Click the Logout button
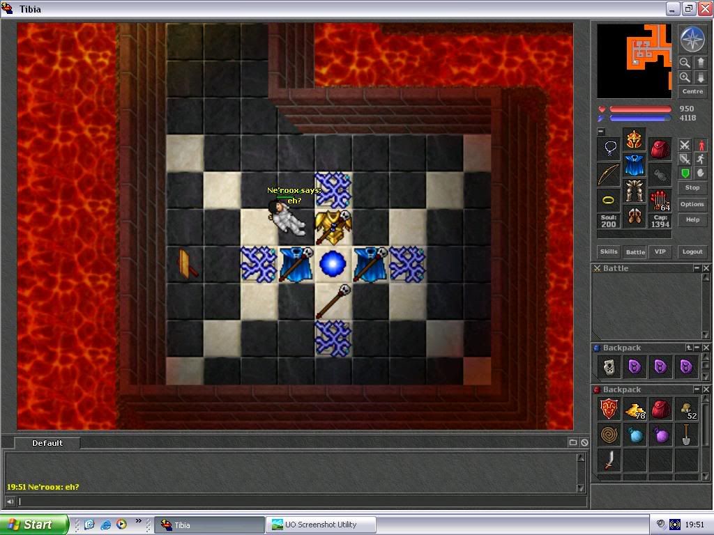 tap(692, 251)
